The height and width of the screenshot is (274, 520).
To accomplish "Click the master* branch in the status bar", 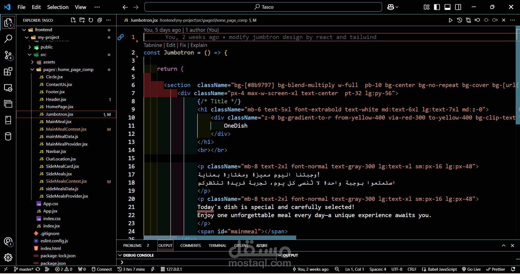I will coord(24,269).
